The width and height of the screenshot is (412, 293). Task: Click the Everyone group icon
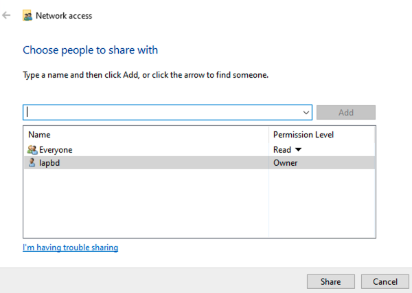[x=32, y=149]
